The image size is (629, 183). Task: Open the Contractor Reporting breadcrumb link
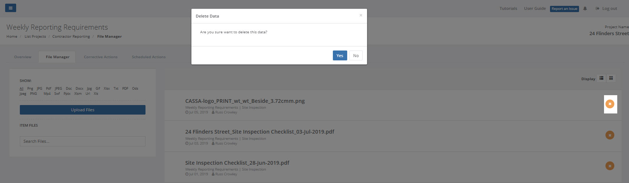(x=71, y=37)
